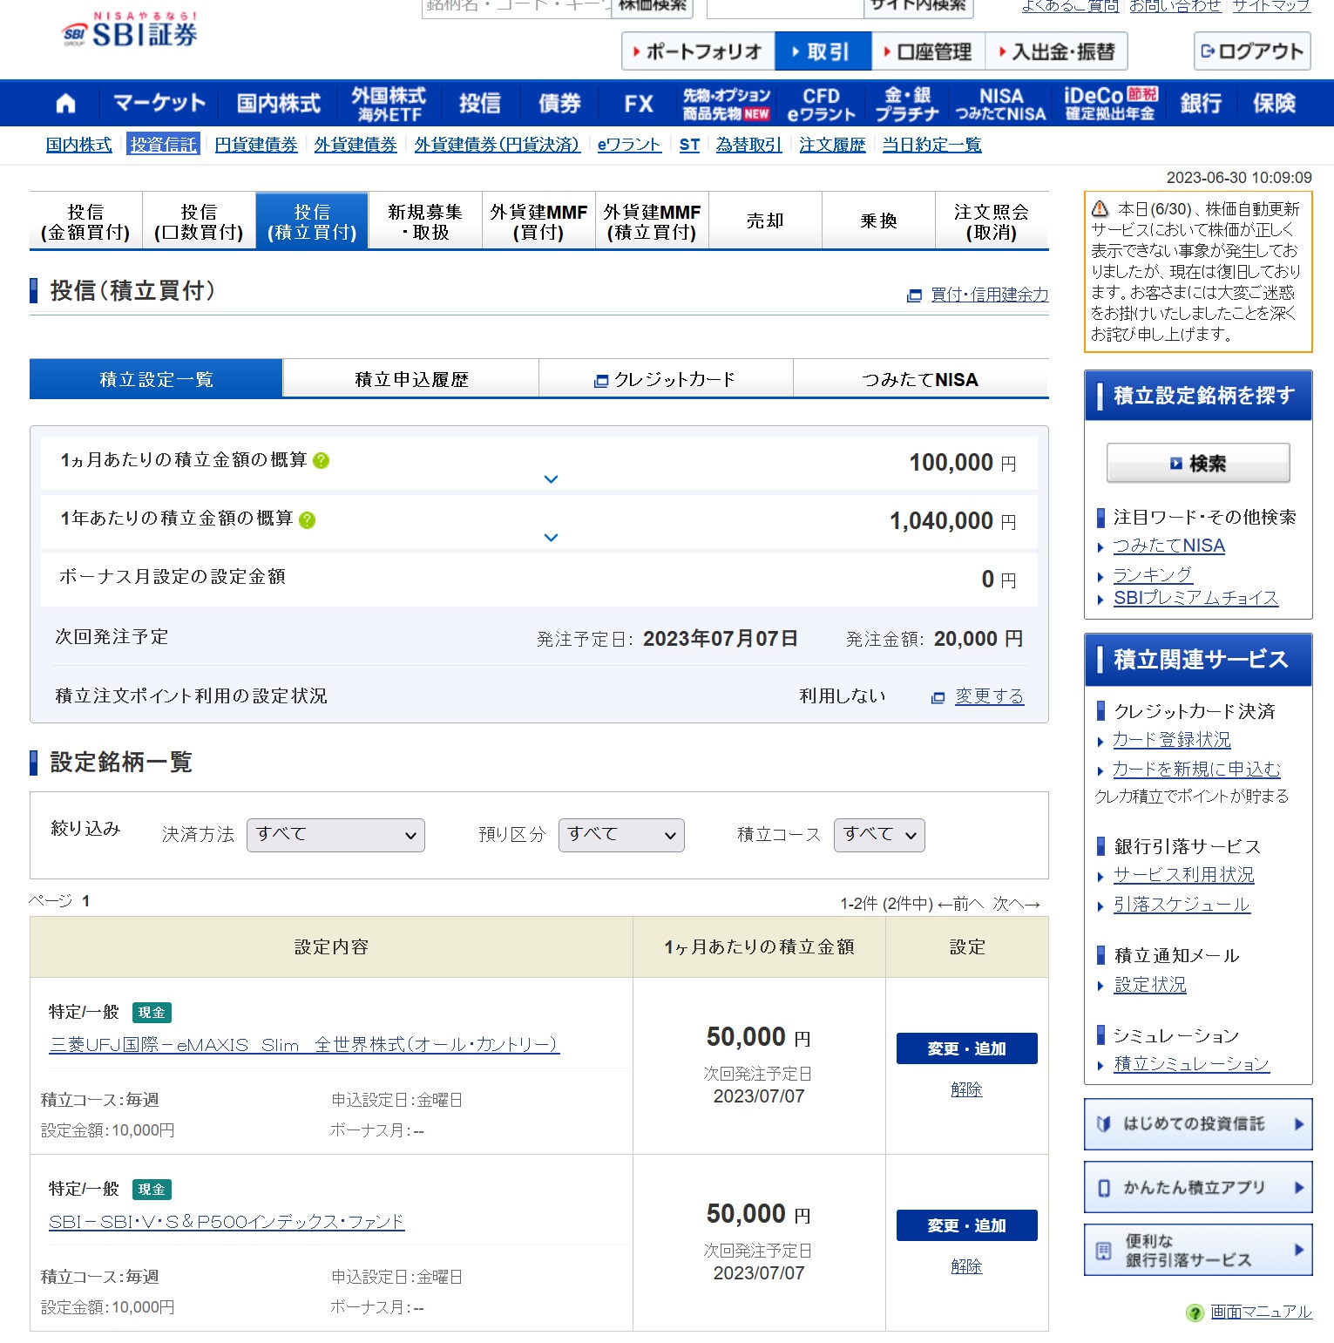Open the 積立コース filter dropdown

pos(879,835)
